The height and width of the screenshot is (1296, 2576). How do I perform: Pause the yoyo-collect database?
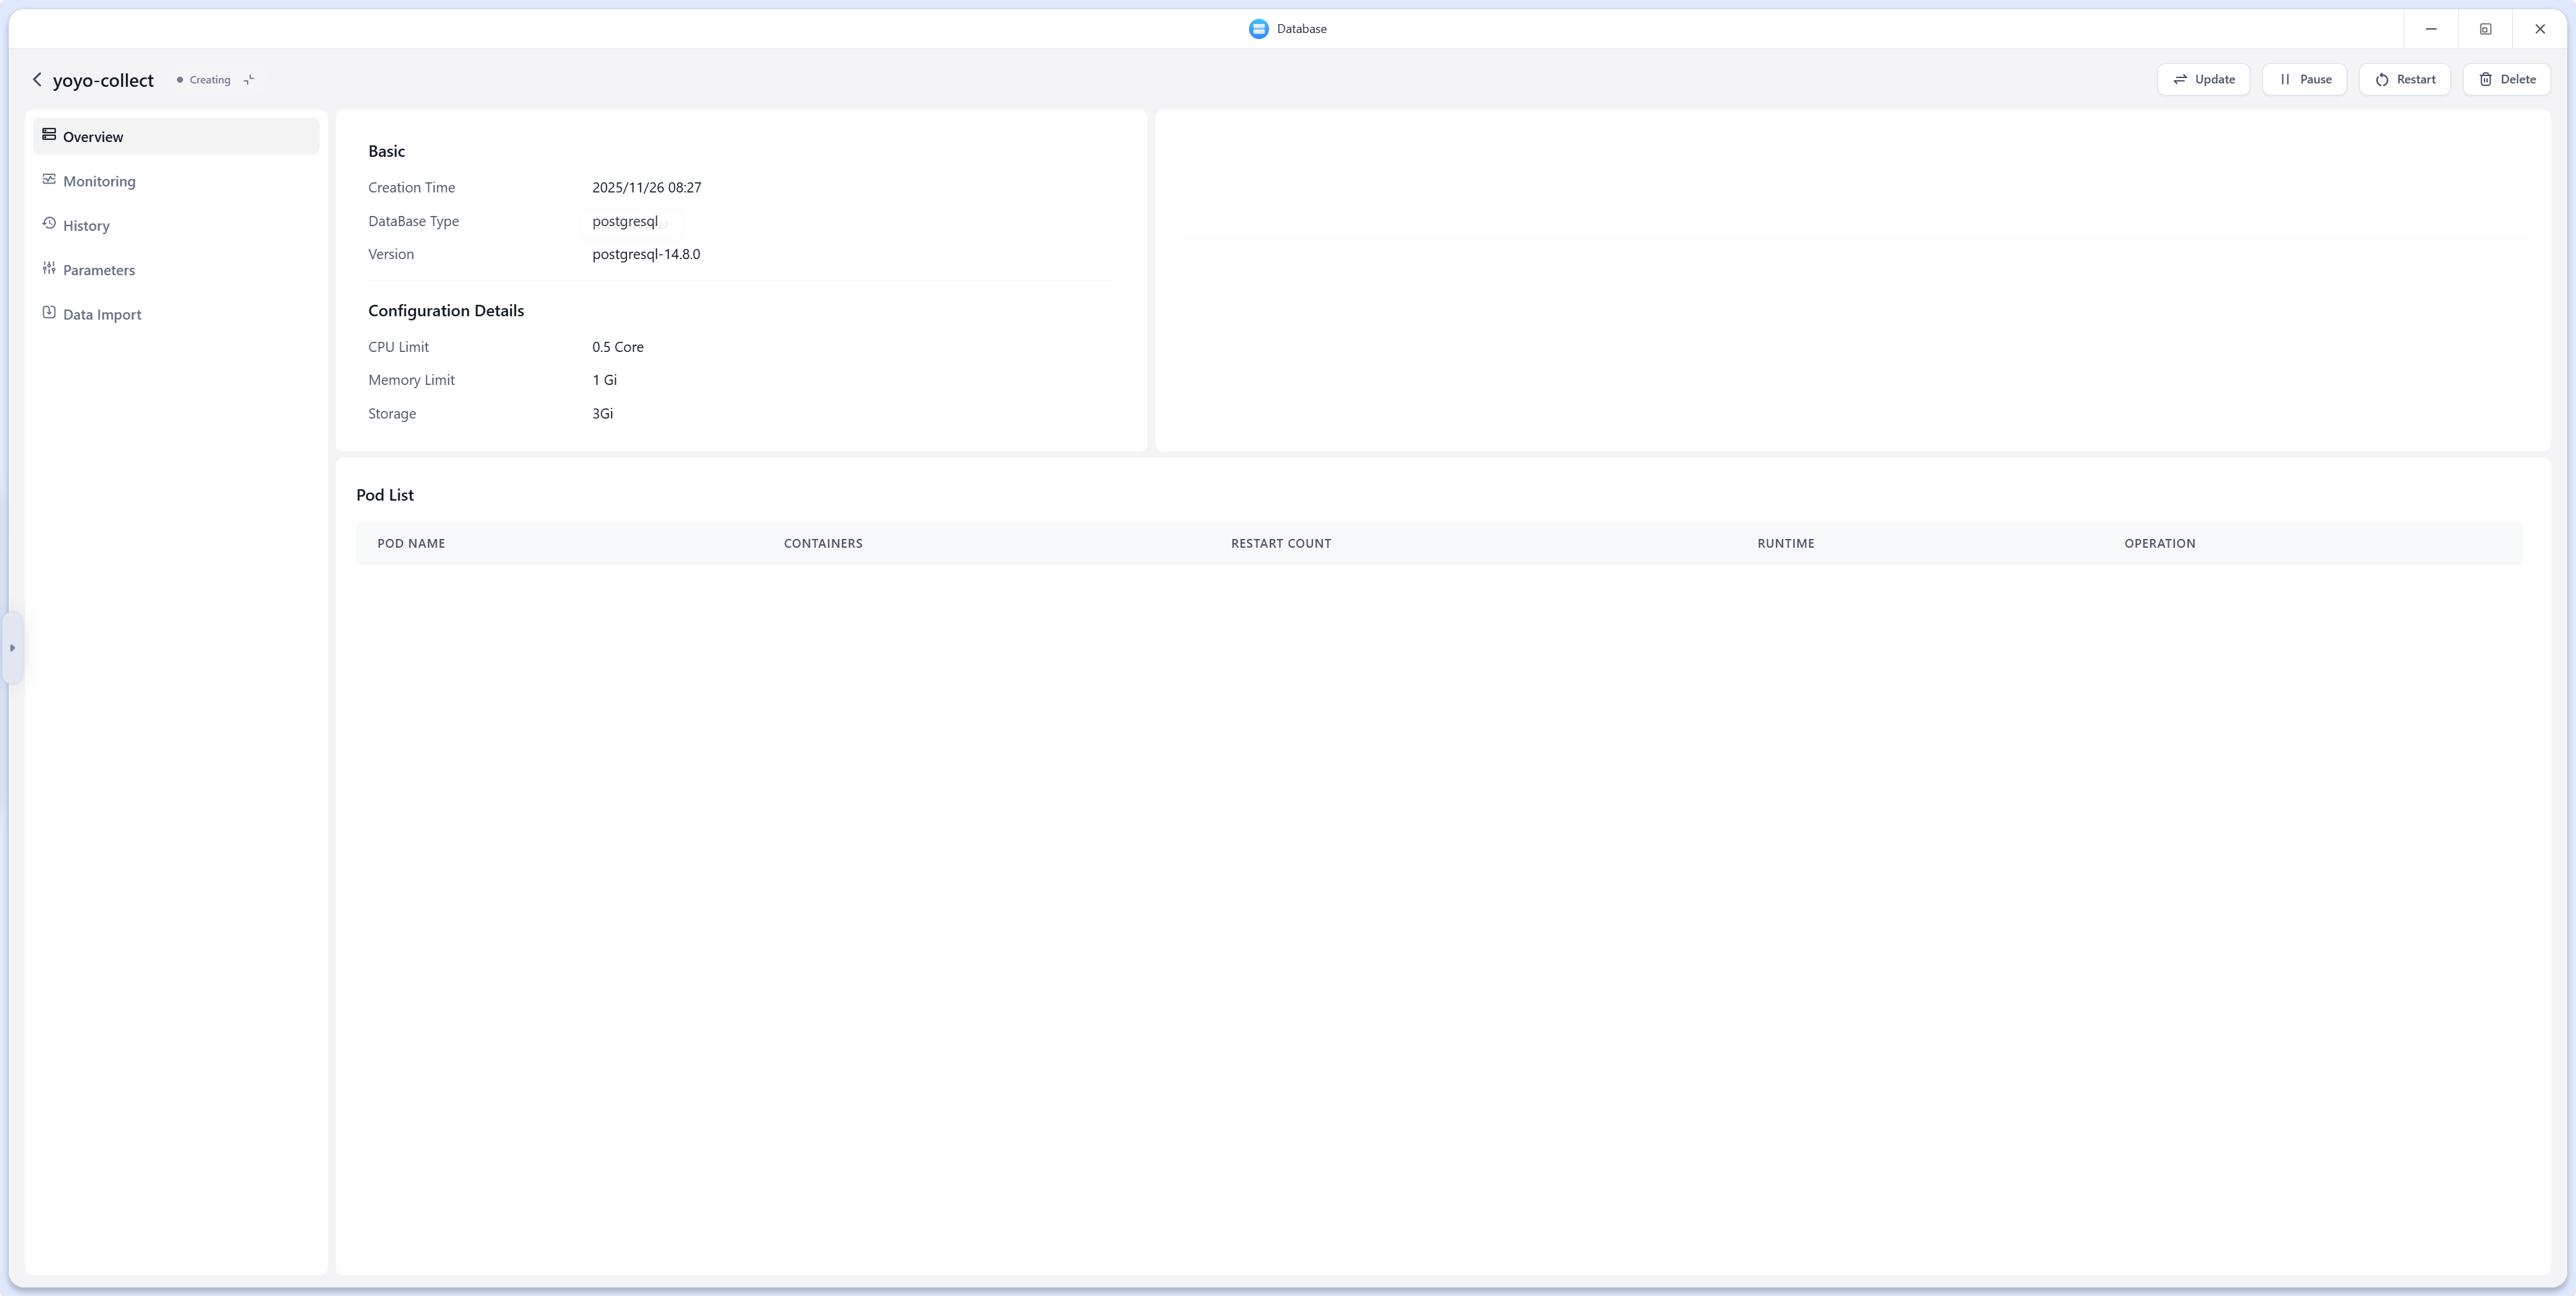2304,80
